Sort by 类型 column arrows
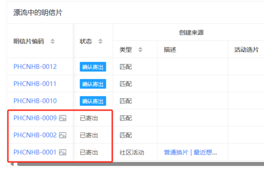The height and width of the screenshot is (169, 264). [140, 50]
